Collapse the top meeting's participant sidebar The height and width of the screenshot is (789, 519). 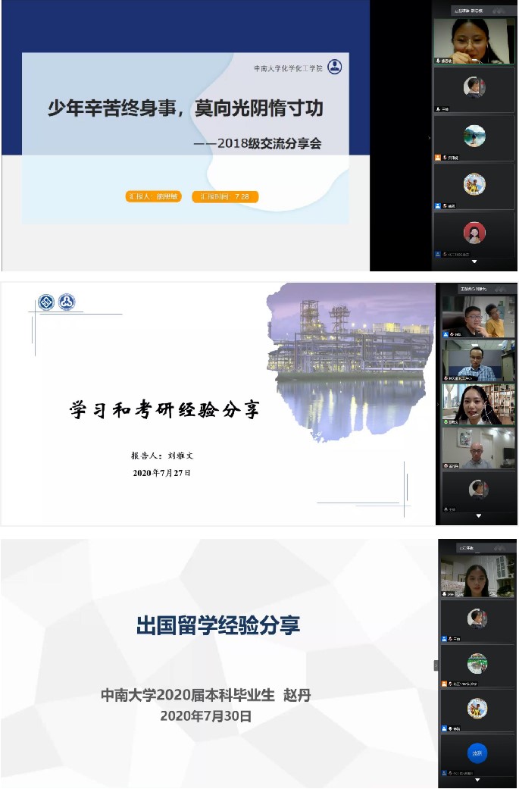(430, 138)
